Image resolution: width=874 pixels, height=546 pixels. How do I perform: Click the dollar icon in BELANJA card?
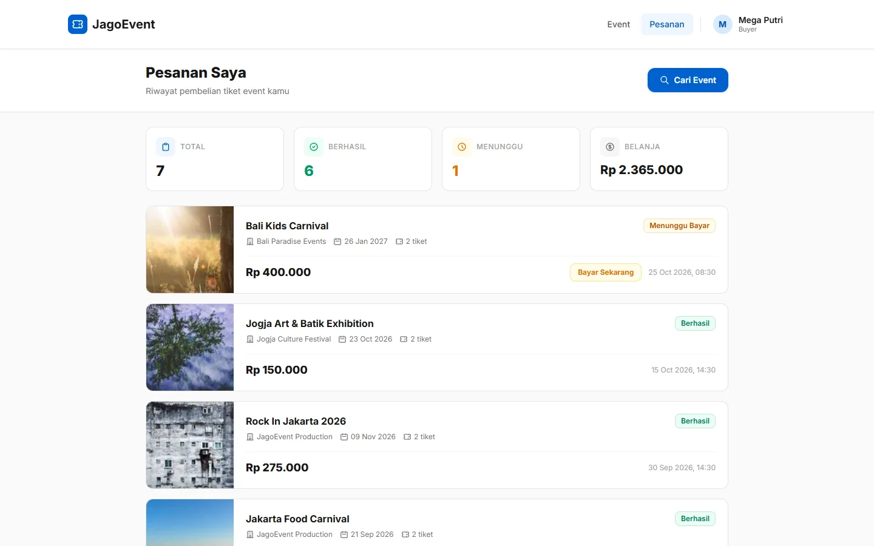(x=610, y=147)
